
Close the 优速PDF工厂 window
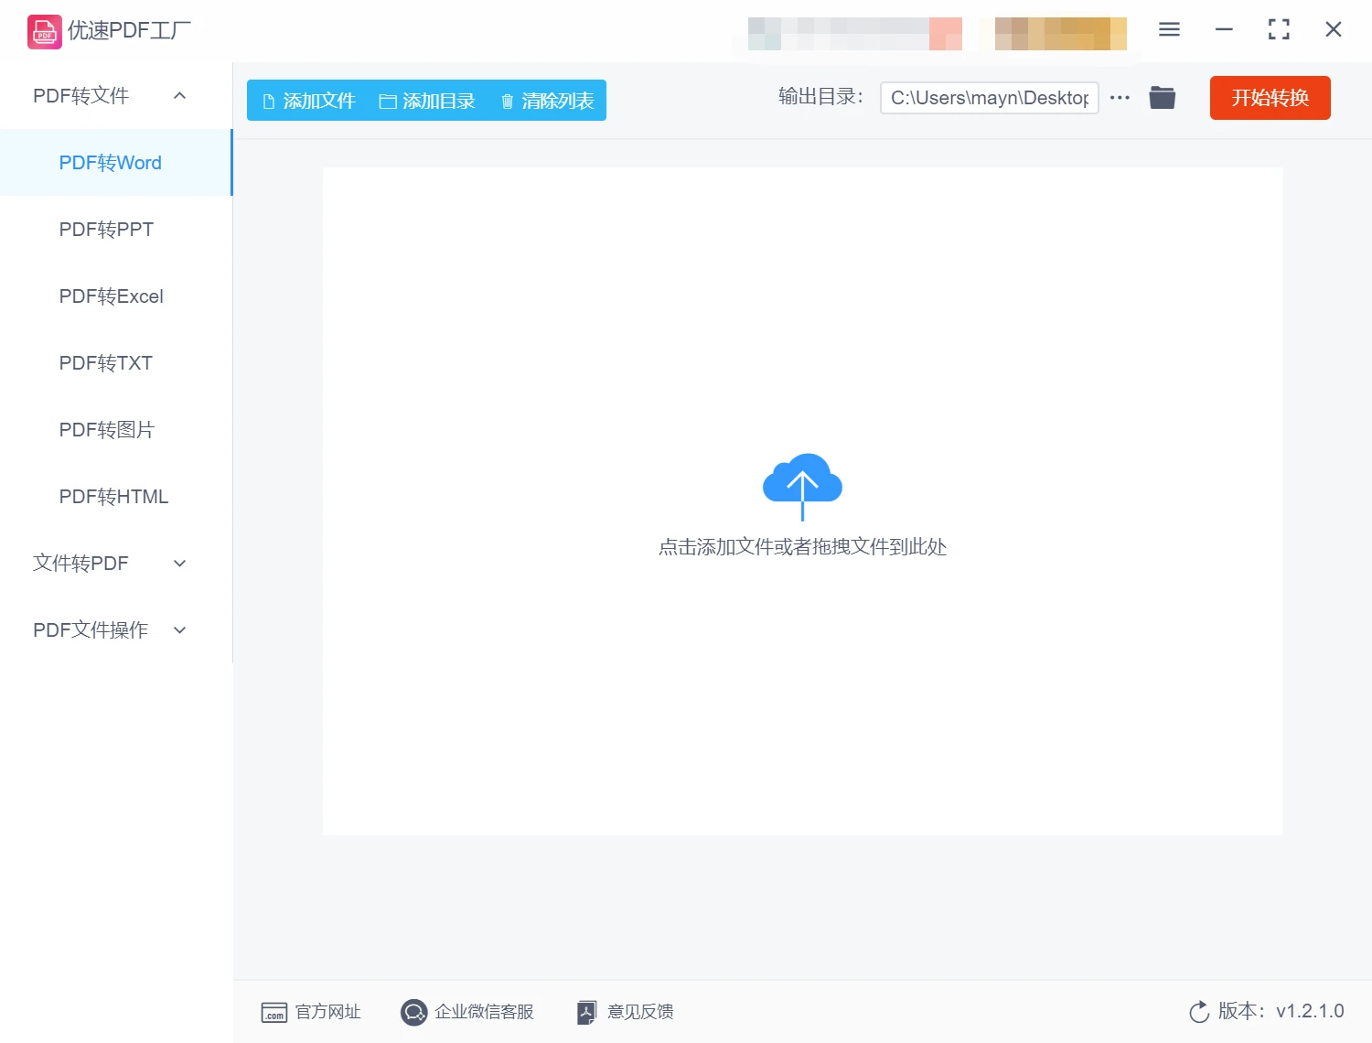1334,30
